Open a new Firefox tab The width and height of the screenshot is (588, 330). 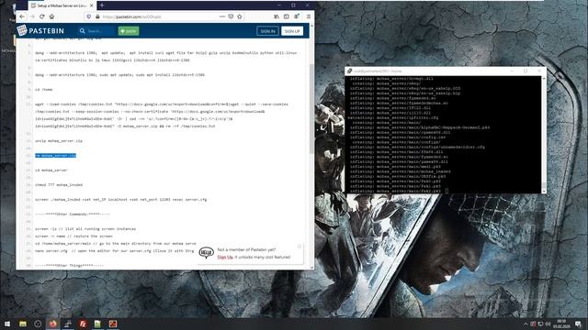click(102, 5)
